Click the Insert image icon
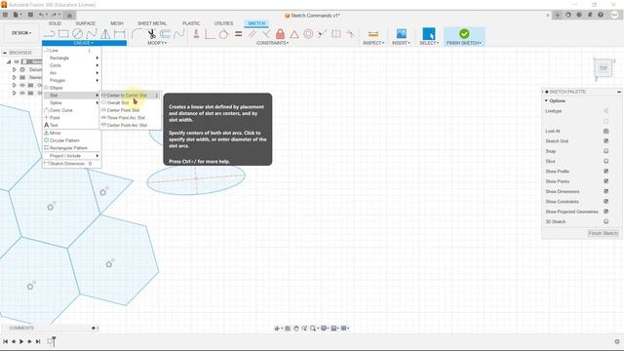This screenshot has width=624, height=351. pos(401,34)
